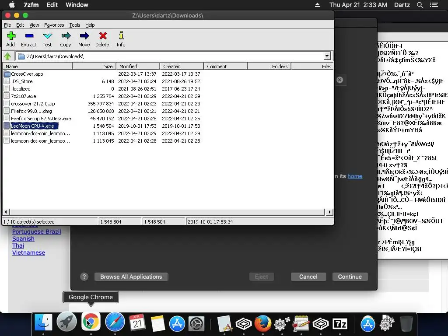Click Browse All Applications button
The height and width of the screenshot is (336, 448).
point(131,276)
